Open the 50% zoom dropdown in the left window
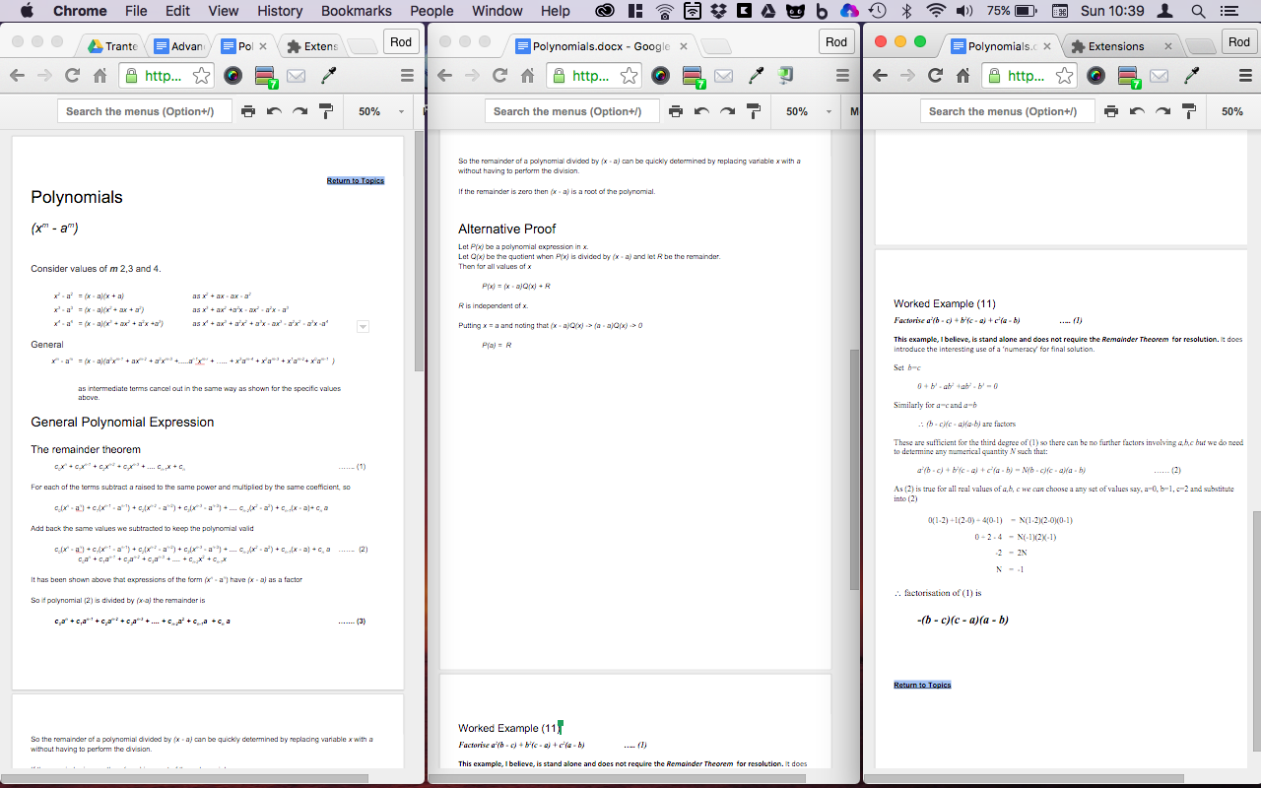Image resolution: width=1261 pixels, height=788 pixels. pos(380,111)
